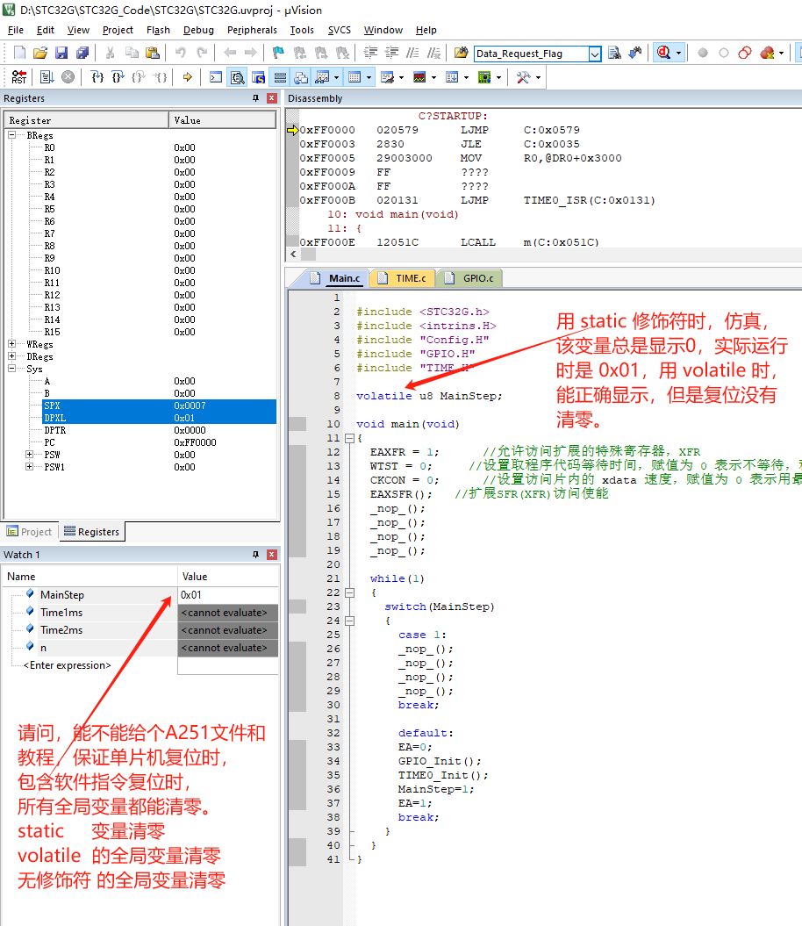Open the Command window icon

216,77
